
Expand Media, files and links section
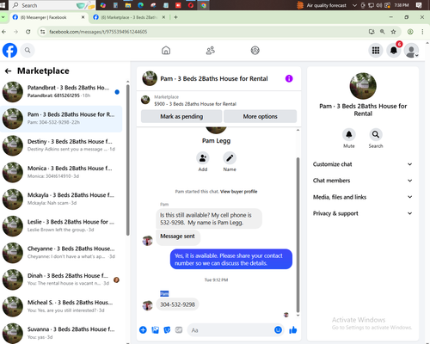tap(363, 197)
